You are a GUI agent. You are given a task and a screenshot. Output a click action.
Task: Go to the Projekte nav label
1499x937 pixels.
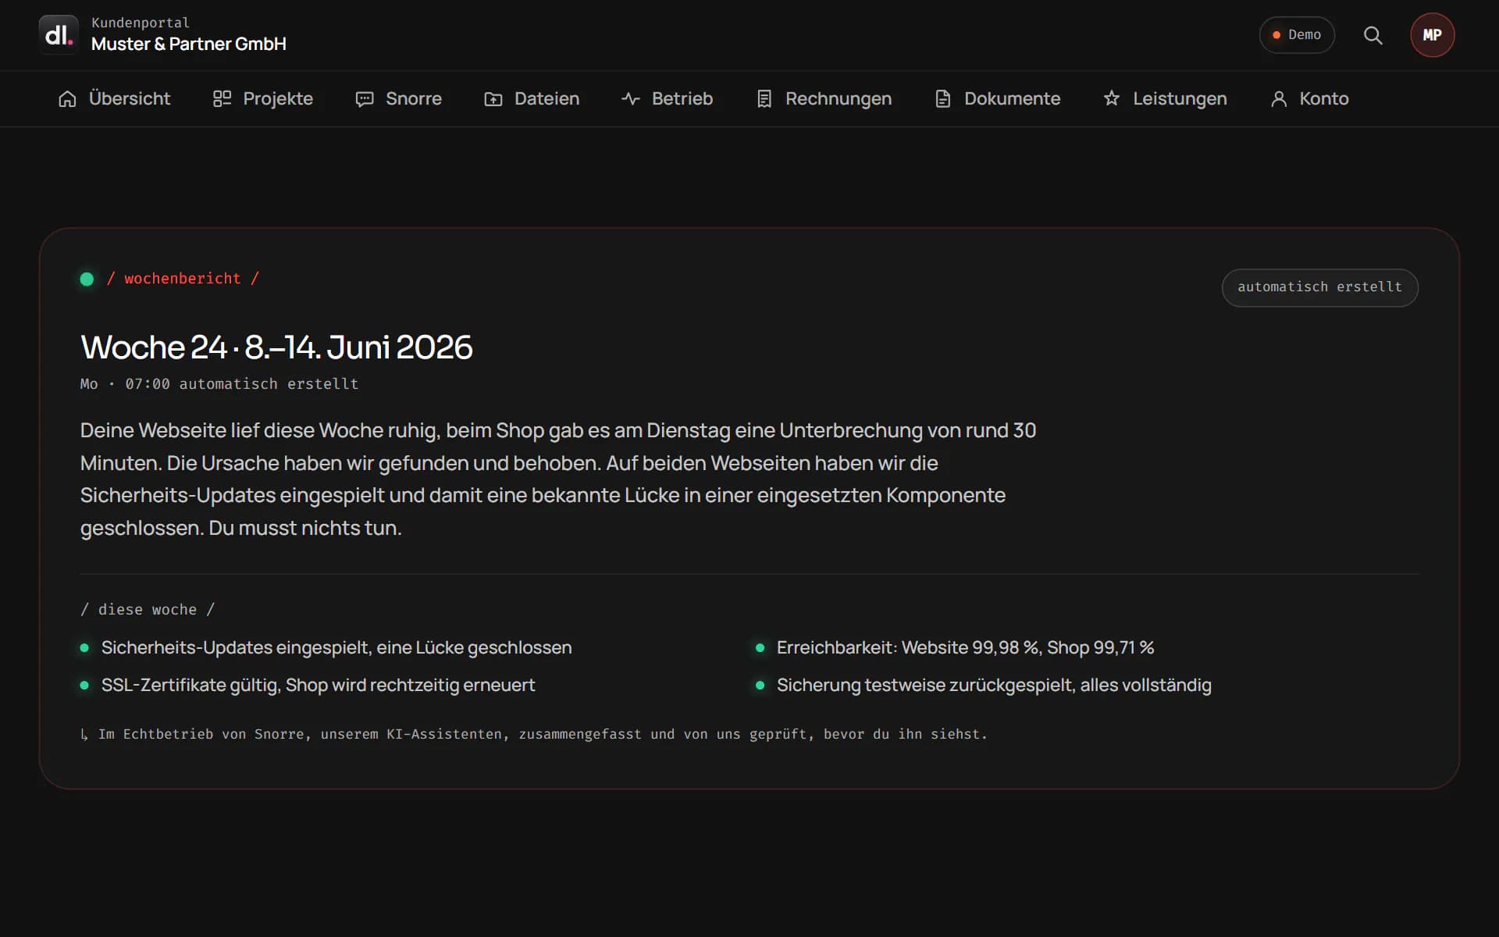(x=278, y=99)
